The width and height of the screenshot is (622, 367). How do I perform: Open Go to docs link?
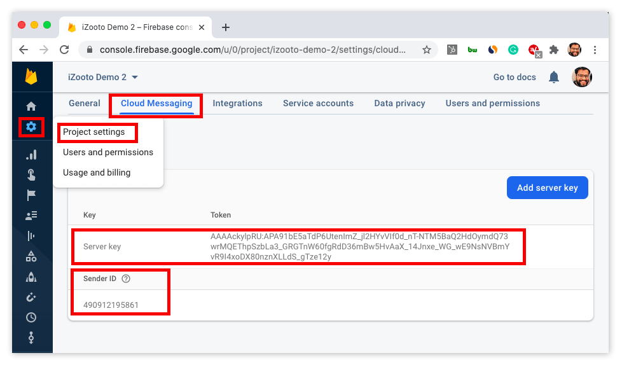point(515,77)
